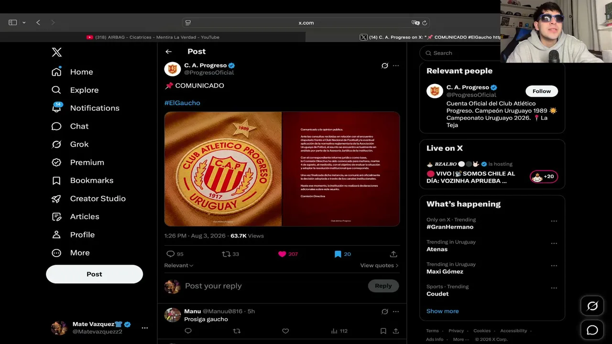612x344 pixels.
Task: Click the Grok icon on Progreso's post
Action: (x=384, y=65)
